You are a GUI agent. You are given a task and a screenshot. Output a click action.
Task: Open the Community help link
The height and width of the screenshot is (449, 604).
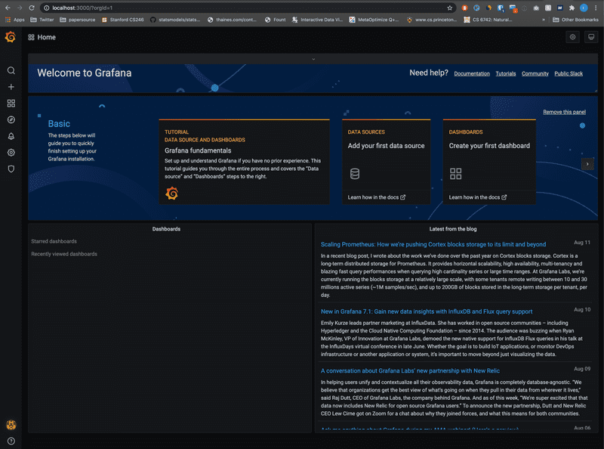tap(535, 73)
